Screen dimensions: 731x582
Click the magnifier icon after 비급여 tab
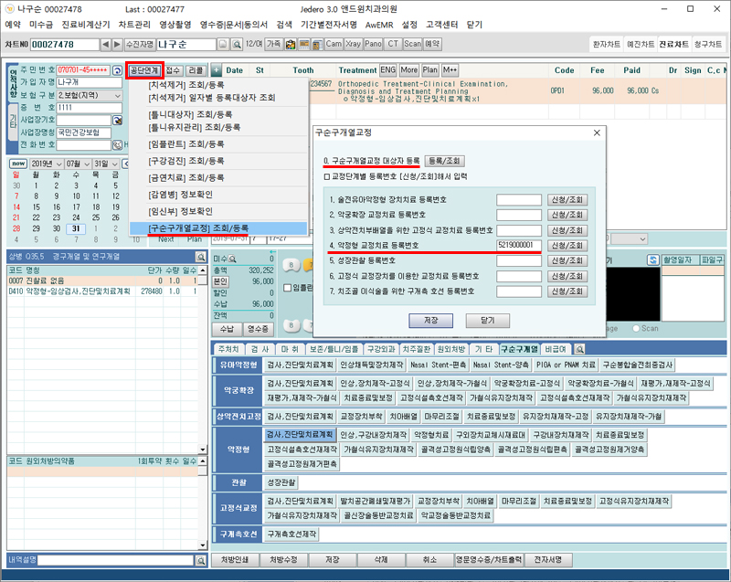pyautogui.click(x=578, y=349)
